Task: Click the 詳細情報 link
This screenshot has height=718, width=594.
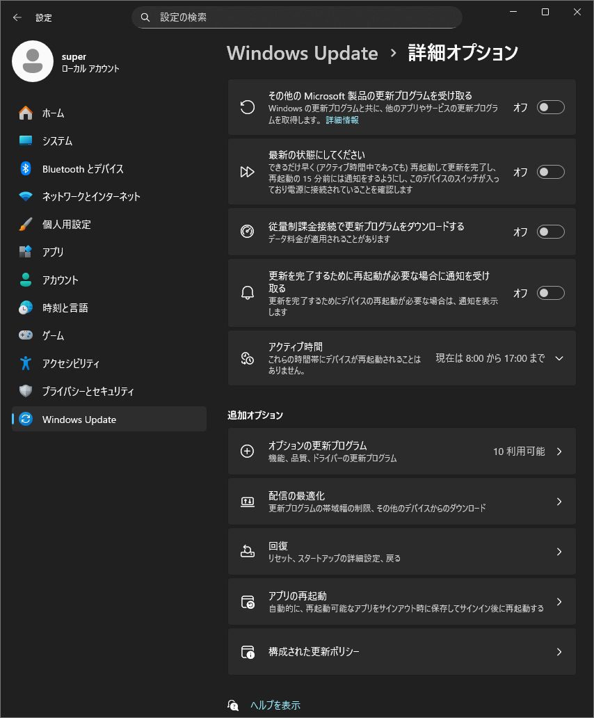Action: (342, 120)
